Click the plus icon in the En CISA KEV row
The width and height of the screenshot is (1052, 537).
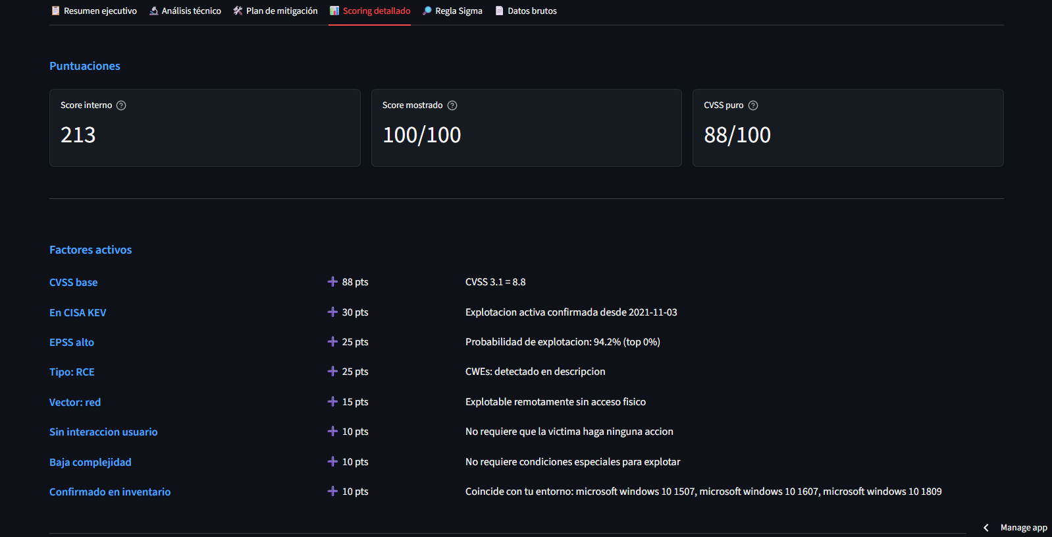(332, 312)
